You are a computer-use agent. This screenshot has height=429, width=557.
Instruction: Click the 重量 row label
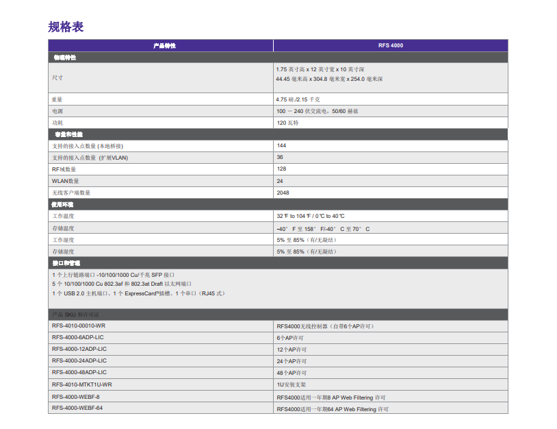(57, 99)
